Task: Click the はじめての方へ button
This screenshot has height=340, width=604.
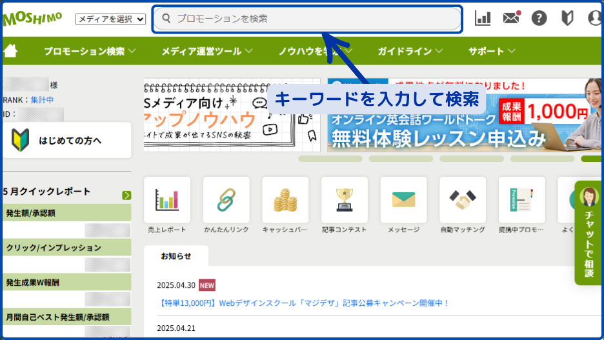Action: point(67,140)
